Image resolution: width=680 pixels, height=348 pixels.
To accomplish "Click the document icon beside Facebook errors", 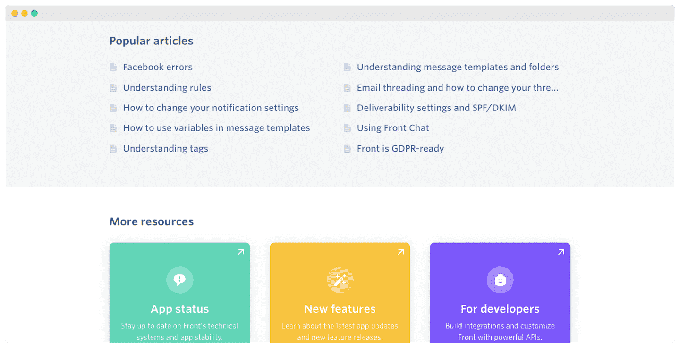I will [113, 68].
